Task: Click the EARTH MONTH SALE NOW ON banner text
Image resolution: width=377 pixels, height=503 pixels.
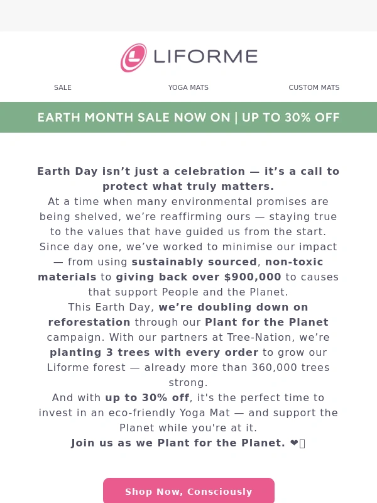Action: (134, 118)
